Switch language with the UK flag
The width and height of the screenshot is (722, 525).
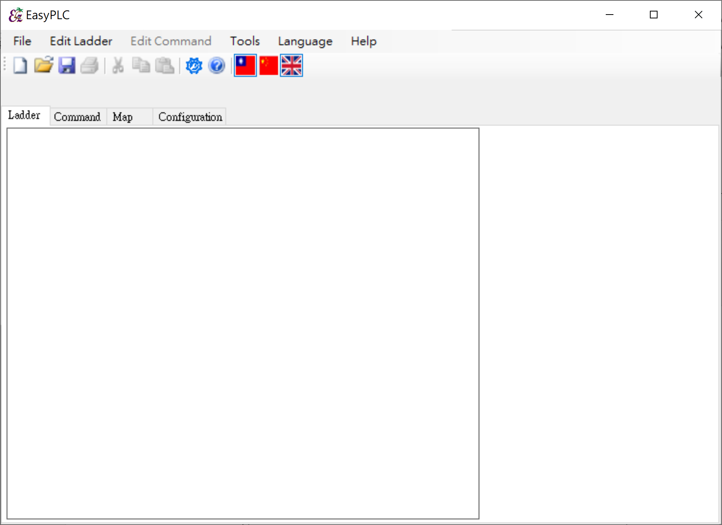[292, 66]
